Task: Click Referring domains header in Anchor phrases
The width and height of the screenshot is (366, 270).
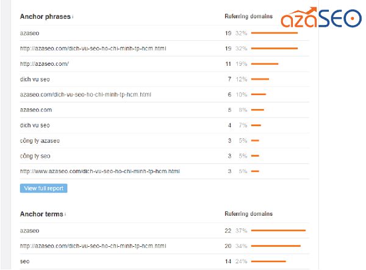Action: [x=248, y=16]
